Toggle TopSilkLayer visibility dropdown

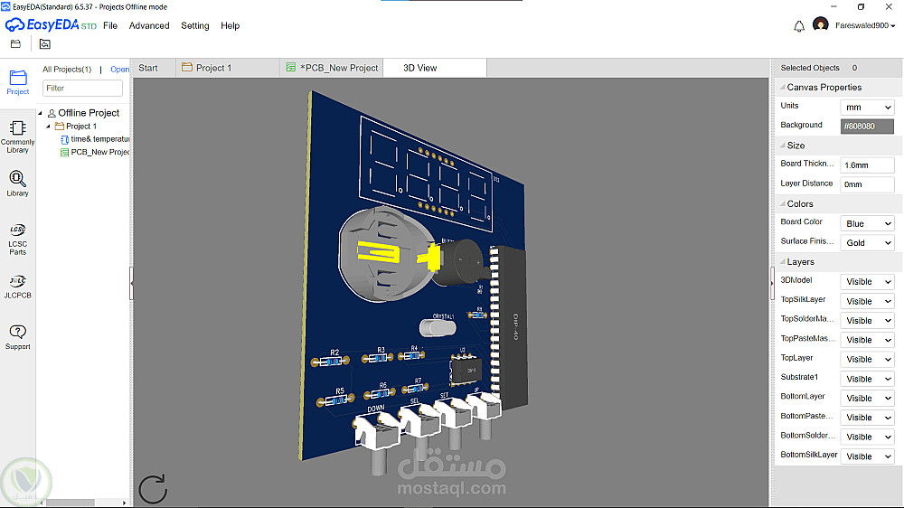867,301
